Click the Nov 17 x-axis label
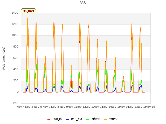 pos(133,107)
